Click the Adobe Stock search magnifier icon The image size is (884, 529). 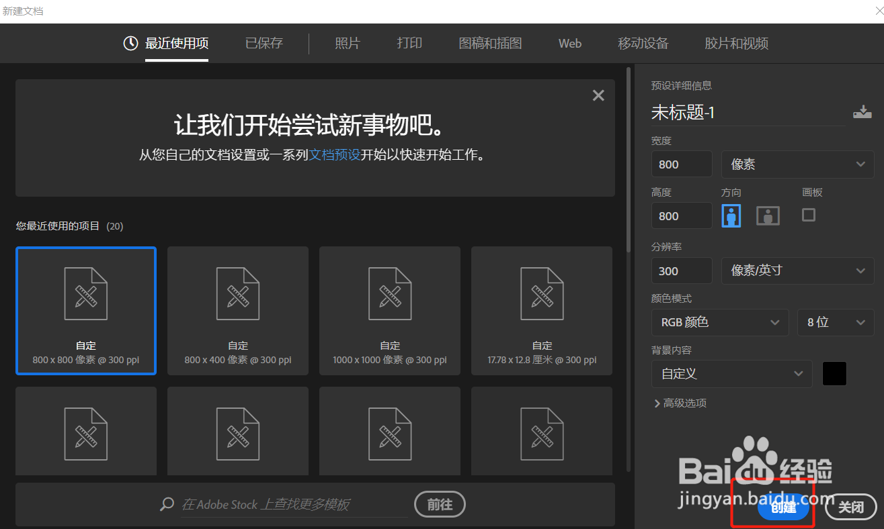(x=167, y=504)
